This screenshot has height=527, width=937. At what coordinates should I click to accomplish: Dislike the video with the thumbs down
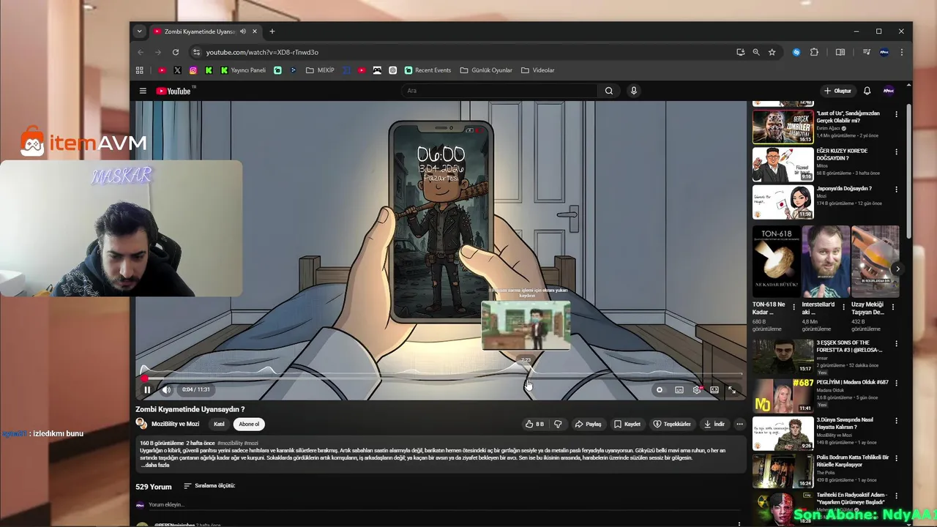(x=558, y=424)
